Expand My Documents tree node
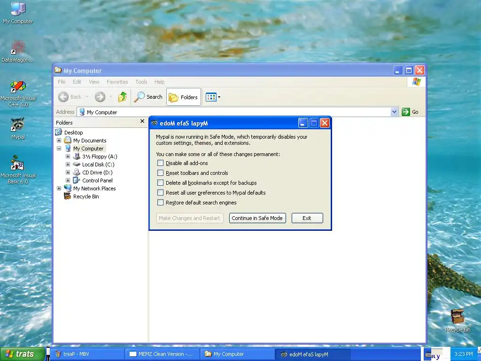The width and height of the screenshot is (481, 361). pyautogui.click(x=59, y=140)
